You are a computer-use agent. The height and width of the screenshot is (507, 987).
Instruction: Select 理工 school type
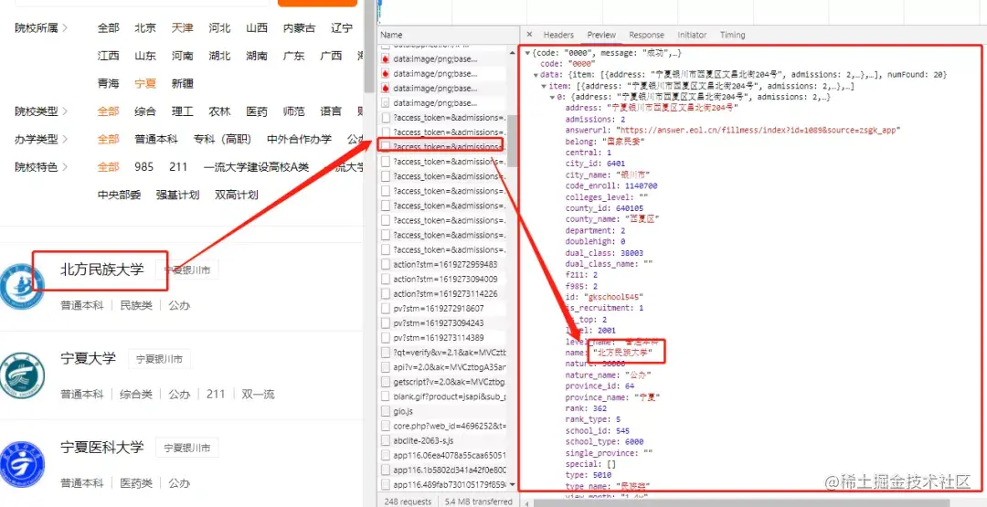pos(182,112)
